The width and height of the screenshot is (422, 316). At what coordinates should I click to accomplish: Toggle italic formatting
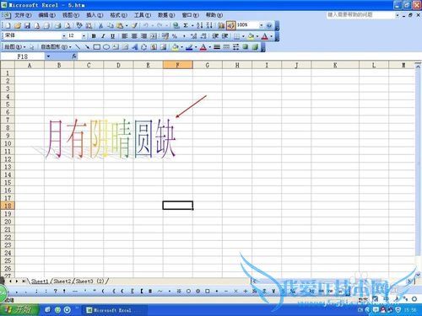103,36
